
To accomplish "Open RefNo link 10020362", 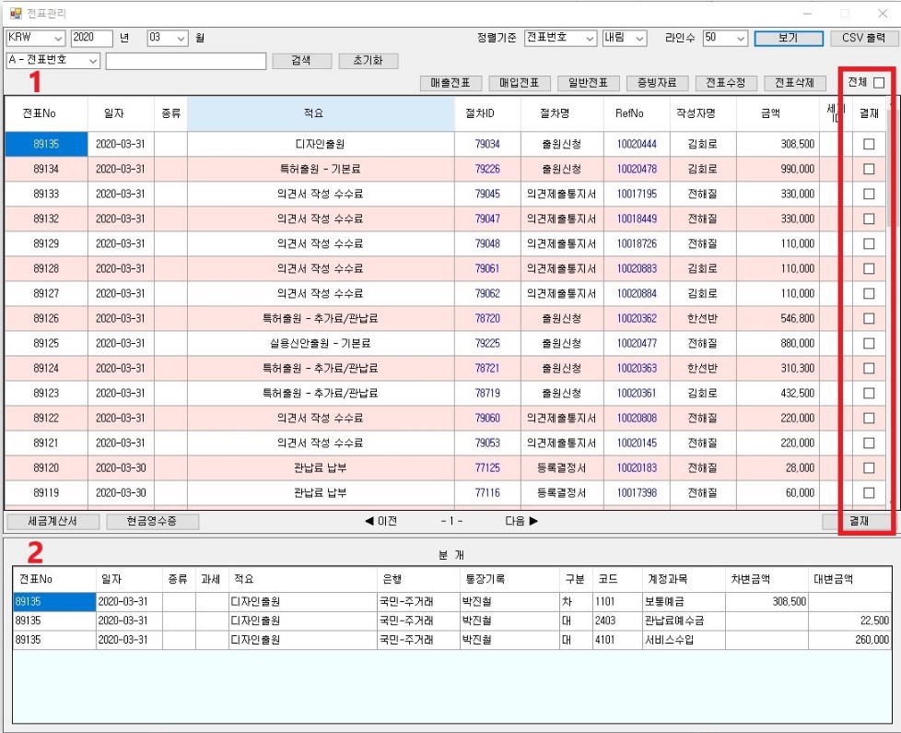I will click(x=637, y=318).
